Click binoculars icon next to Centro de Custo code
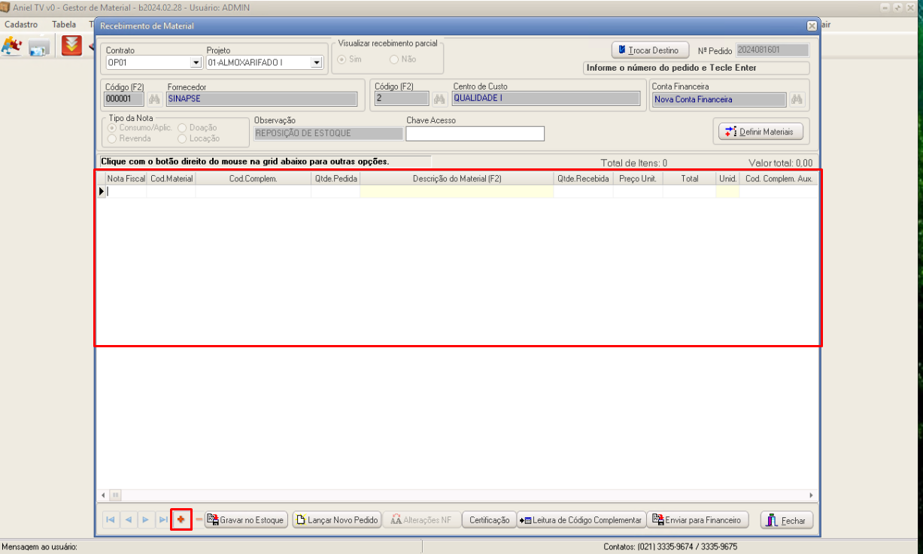This screenshot has height=554, width=923. coord(439,99)
